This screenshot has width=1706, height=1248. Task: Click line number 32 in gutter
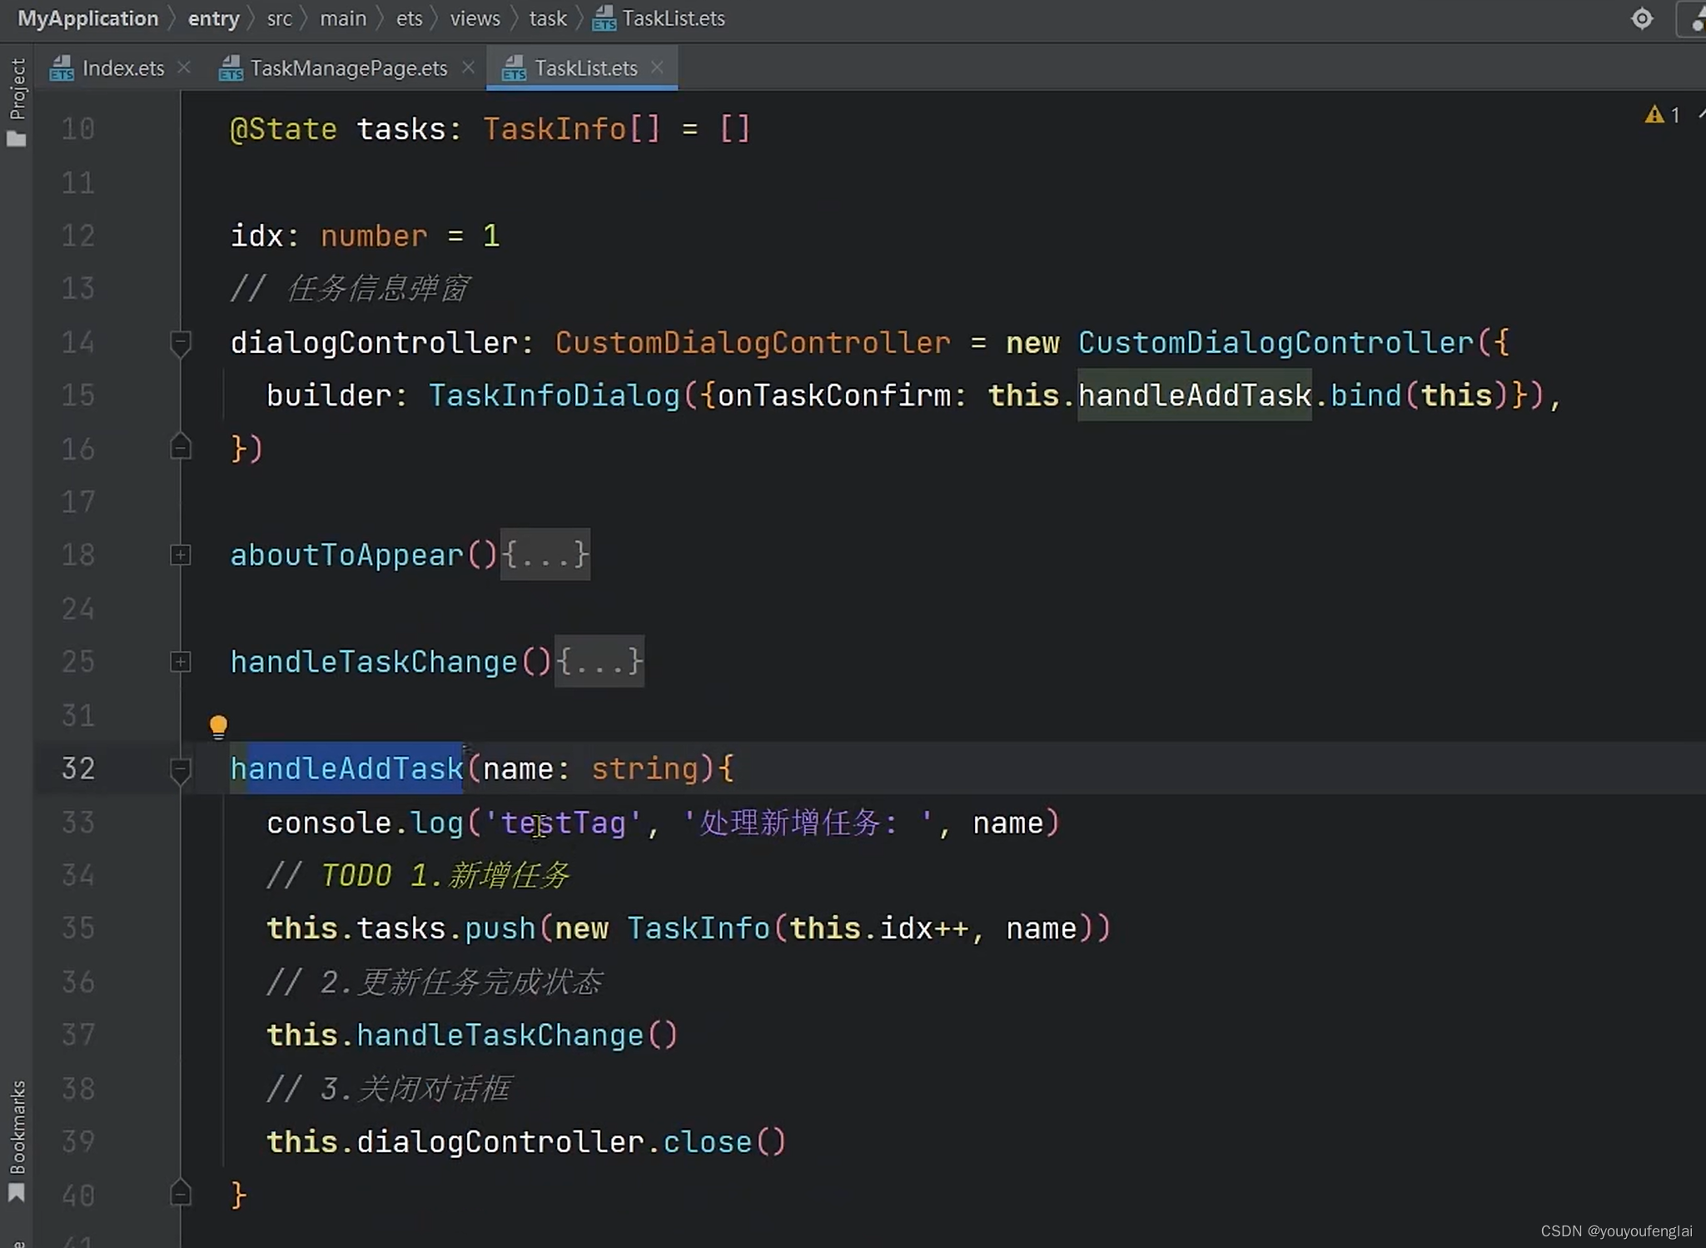78,768
